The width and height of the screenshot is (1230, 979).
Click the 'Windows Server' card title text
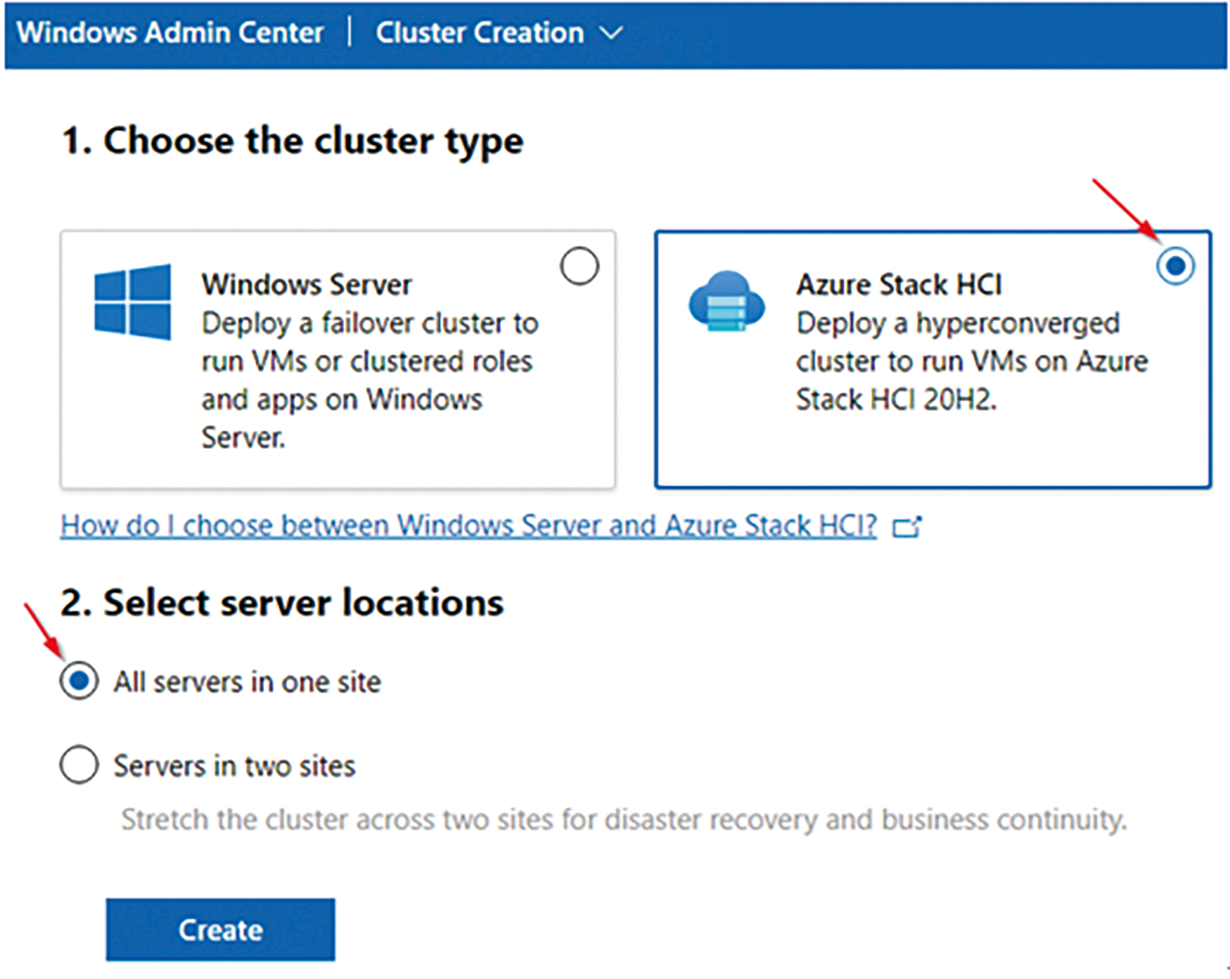tap(306, 285)
